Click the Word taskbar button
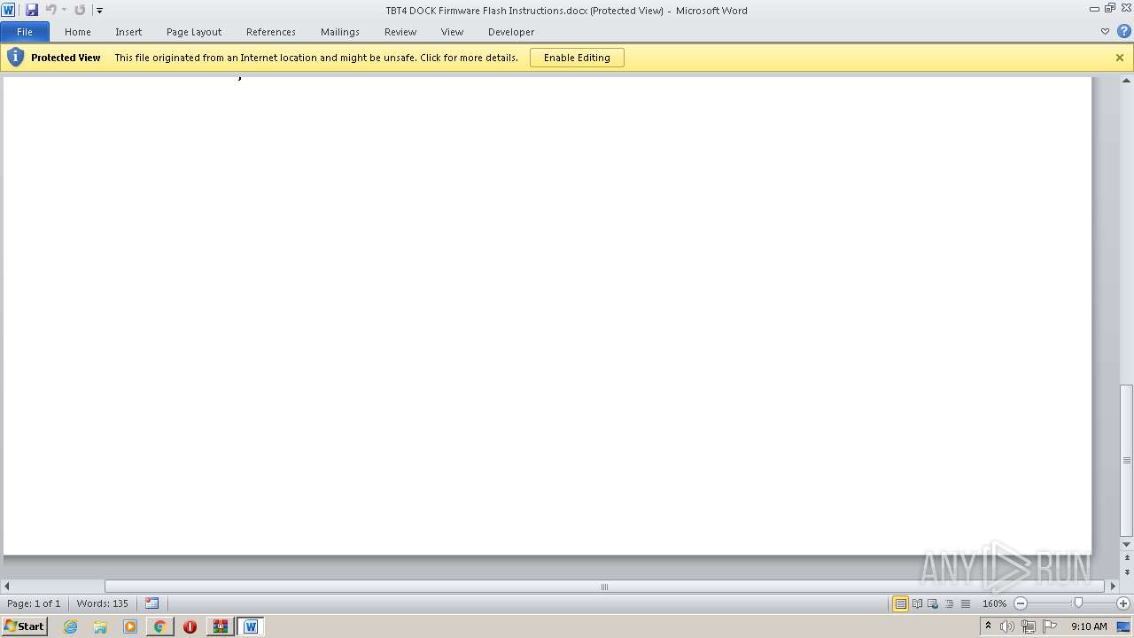Viewport: 1134px width, 638px height. pyautogui.click(x=251, y=626)
